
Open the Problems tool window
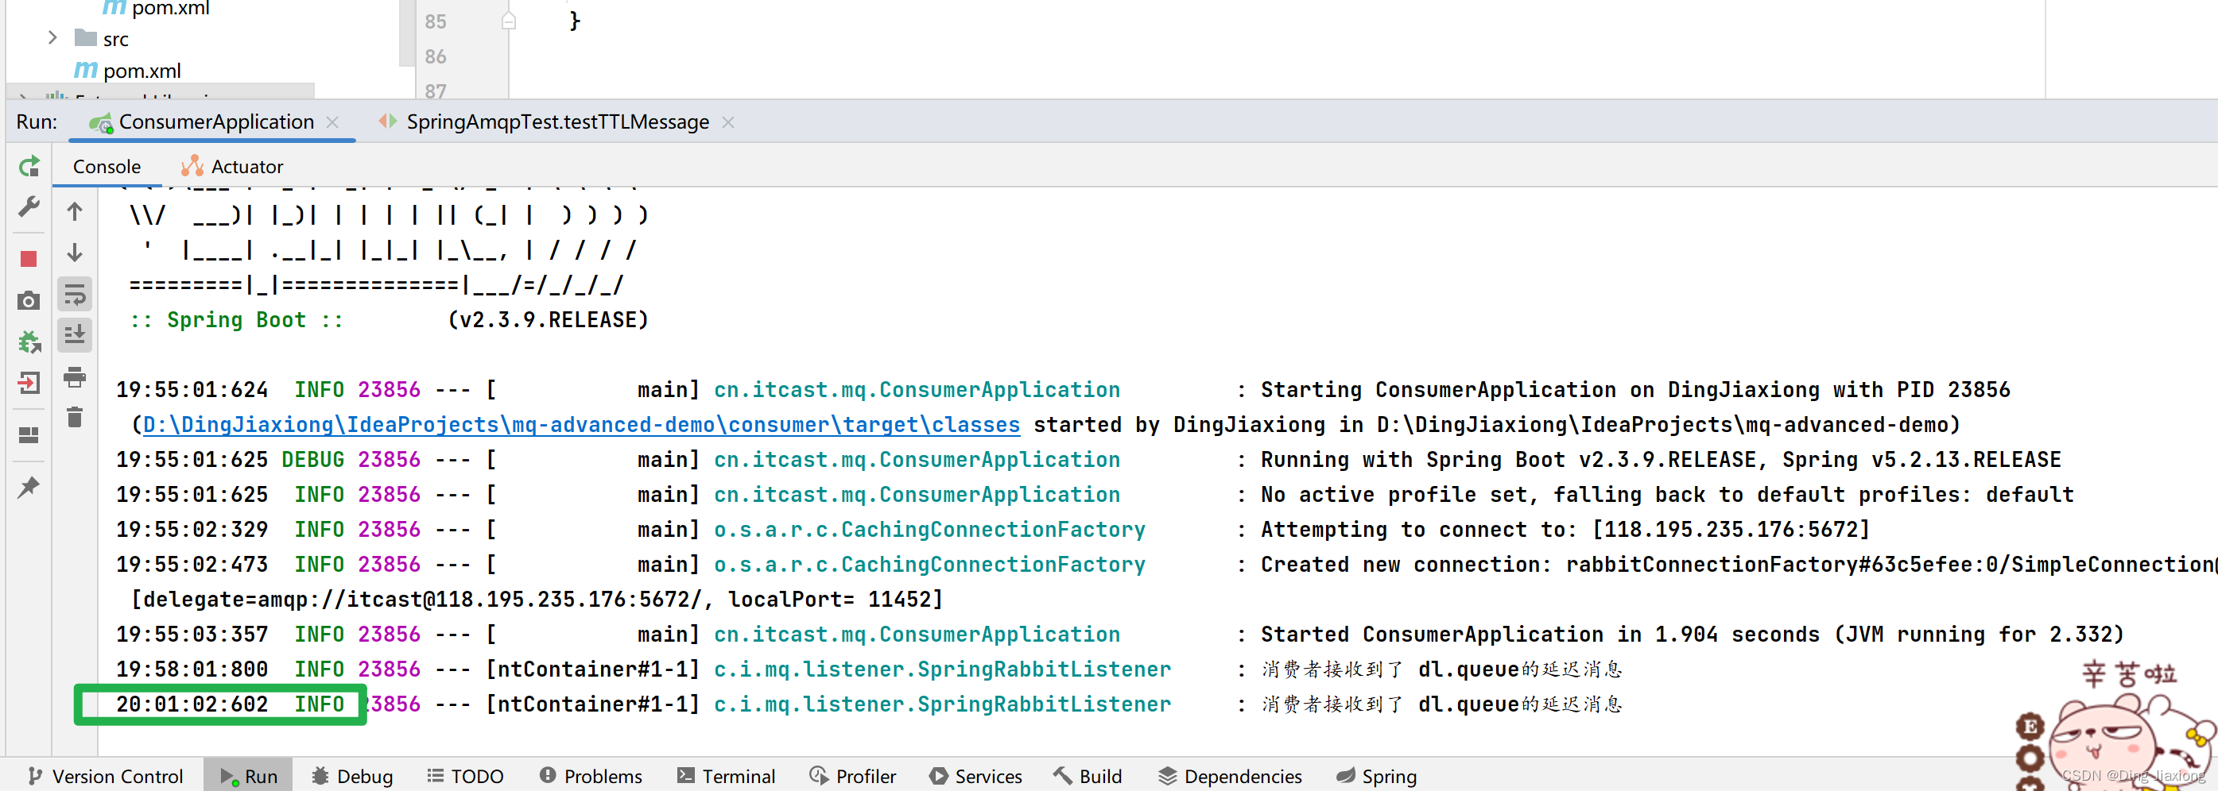pyautogui.click(x=591, y=777)
